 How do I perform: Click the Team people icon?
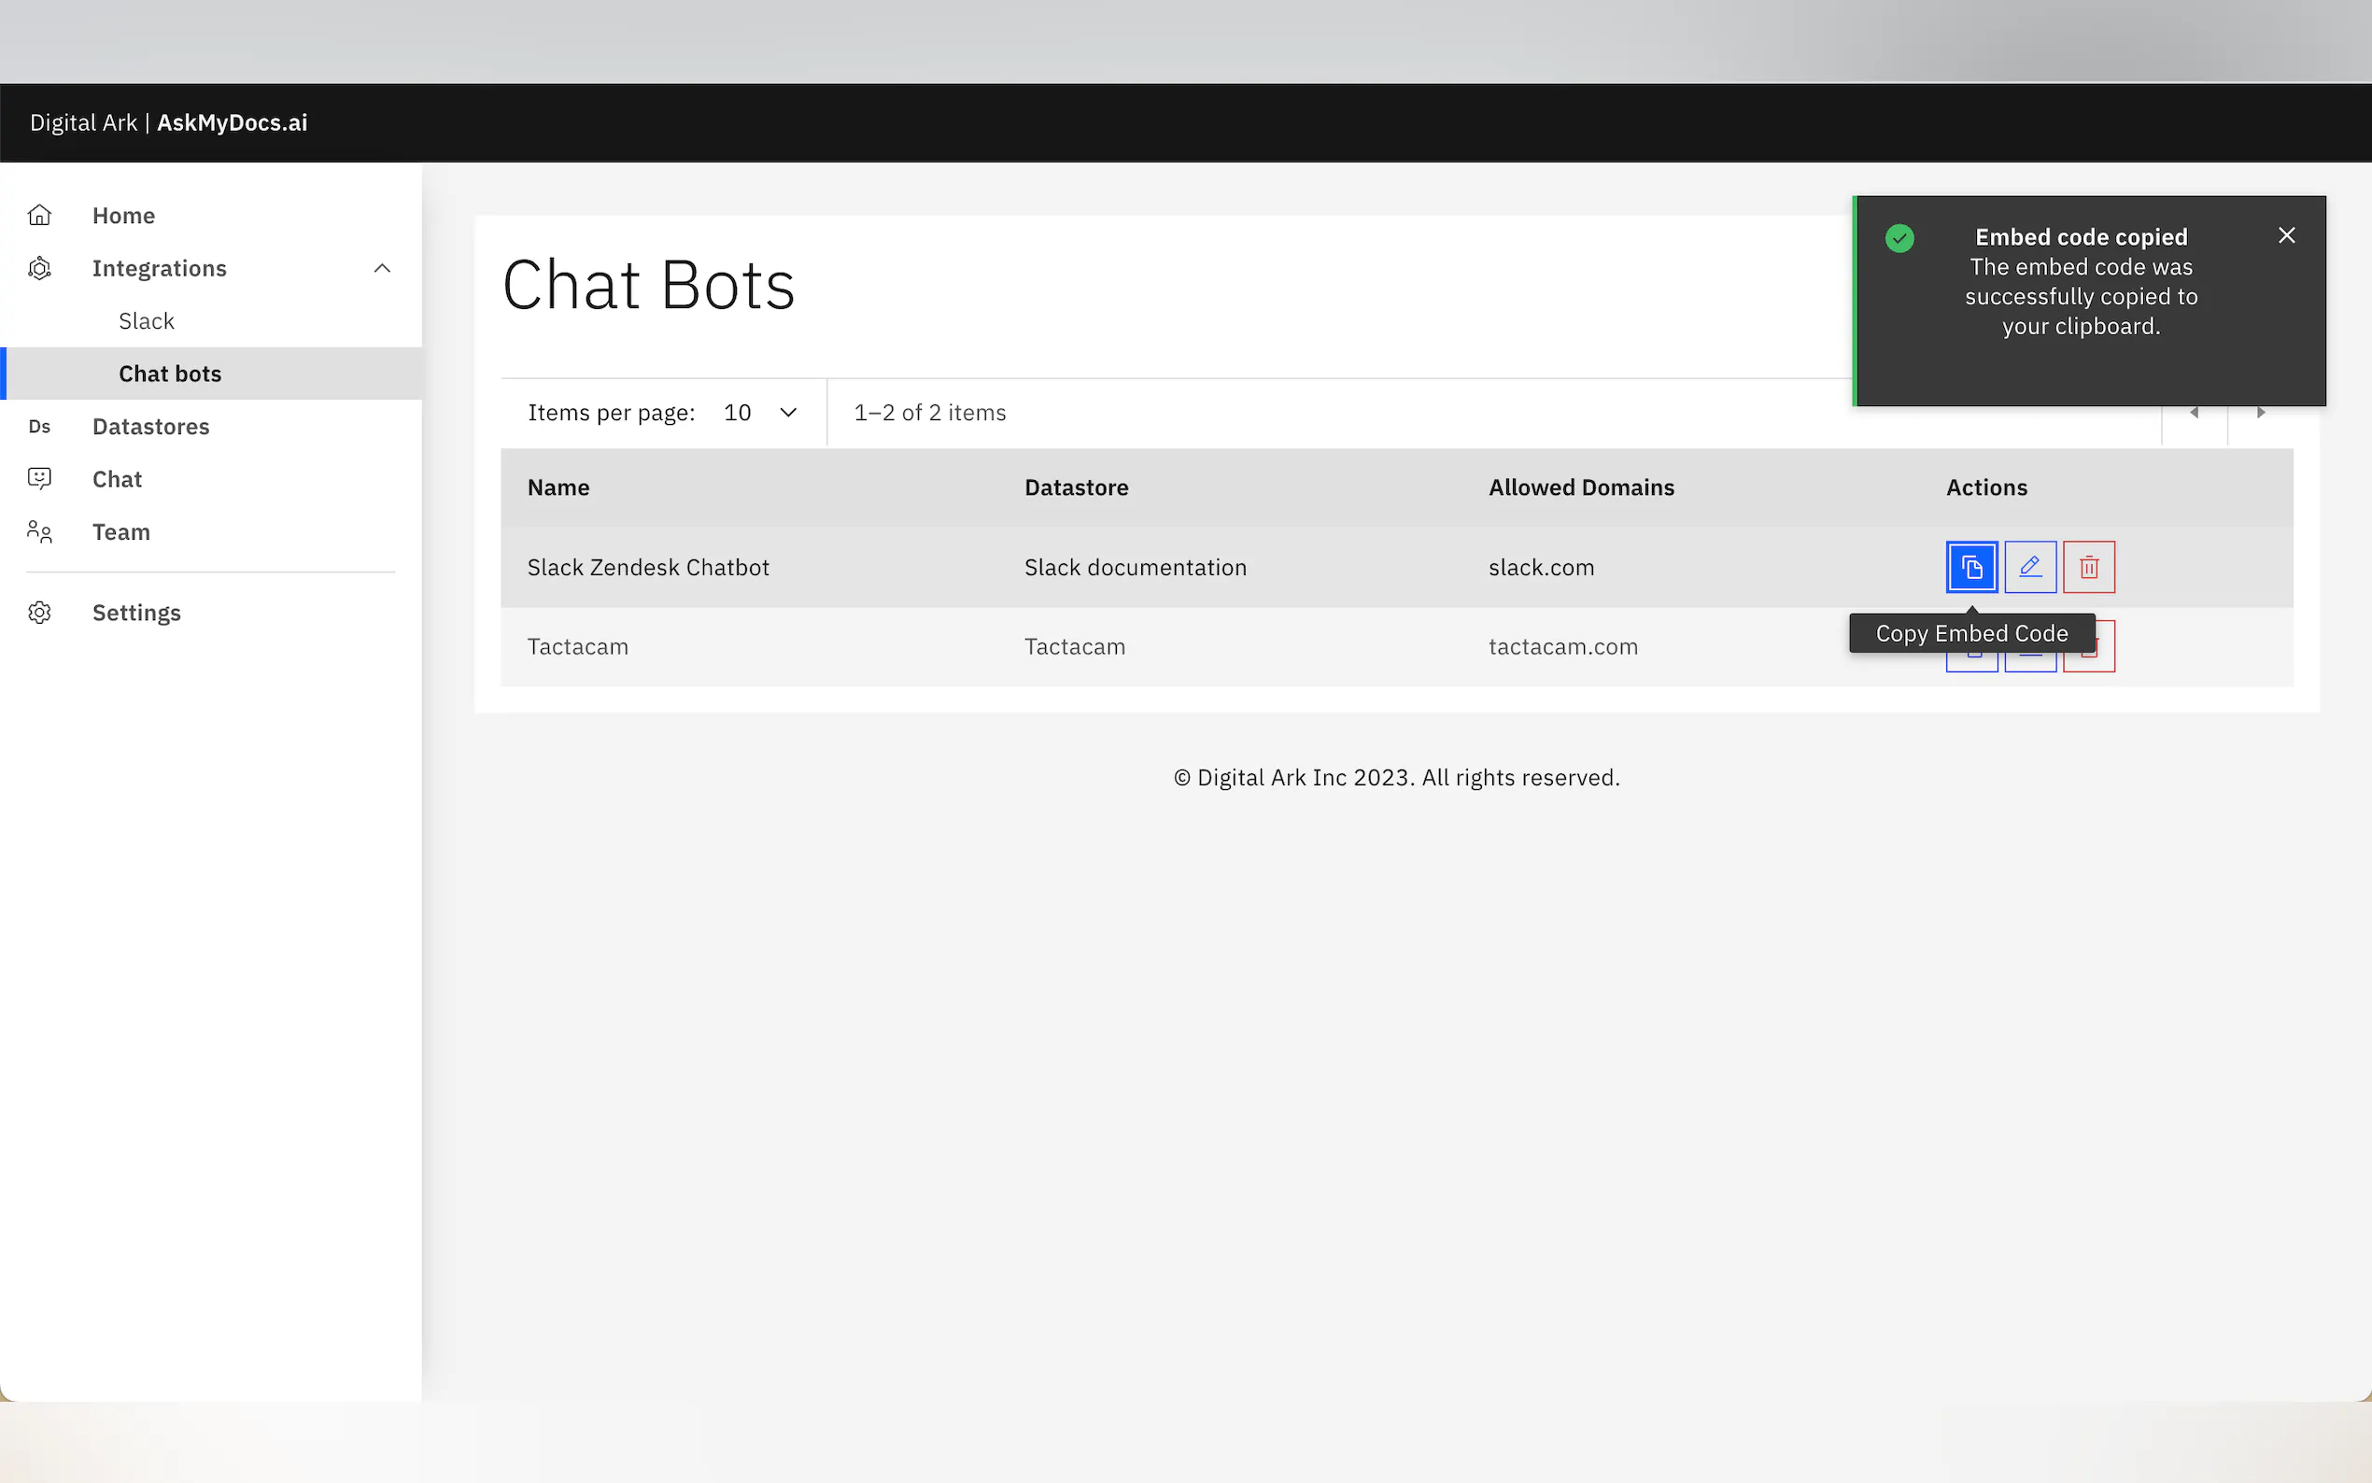(x=39, y=531)
